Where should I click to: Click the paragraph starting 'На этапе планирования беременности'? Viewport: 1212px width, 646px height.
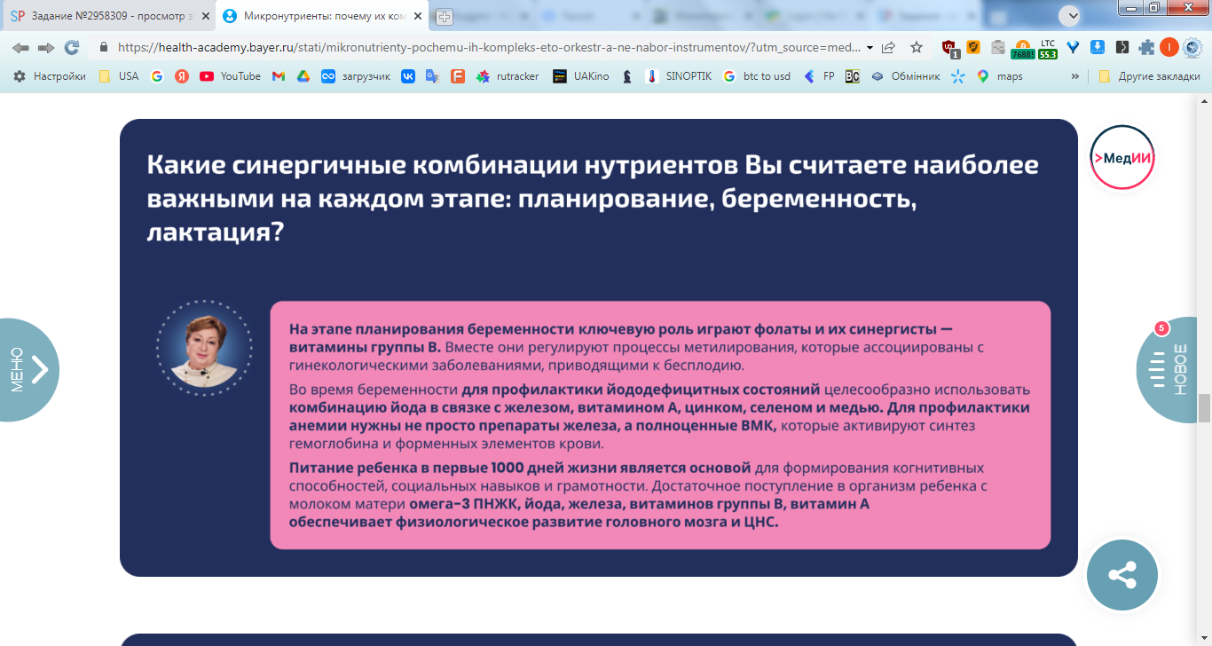[636, 346]
